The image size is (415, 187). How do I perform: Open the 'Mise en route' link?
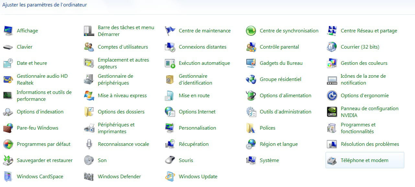(194, 96)
